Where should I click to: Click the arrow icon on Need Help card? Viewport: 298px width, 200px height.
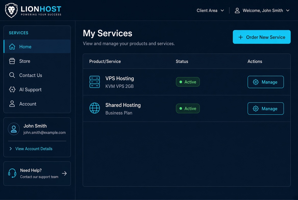pyautogui.click(x=64, y=173)
